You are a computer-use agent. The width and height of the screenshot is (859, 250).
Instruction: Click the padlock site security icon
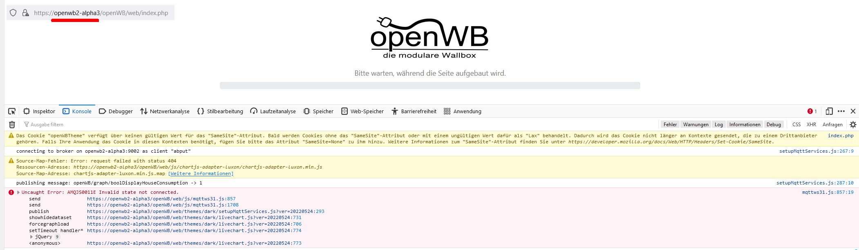(x=25, y=13)
